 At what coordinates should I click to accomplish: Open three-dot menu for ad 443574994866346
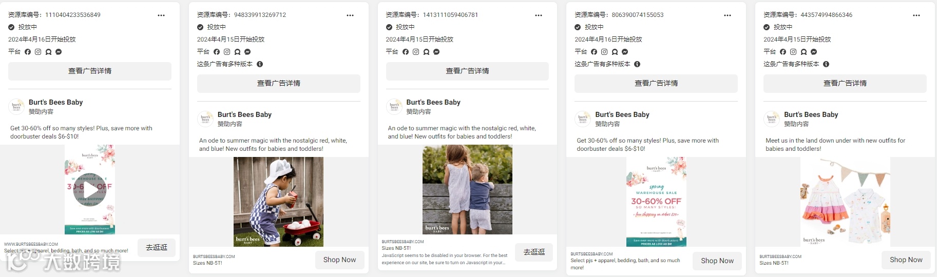pos(916,15)
